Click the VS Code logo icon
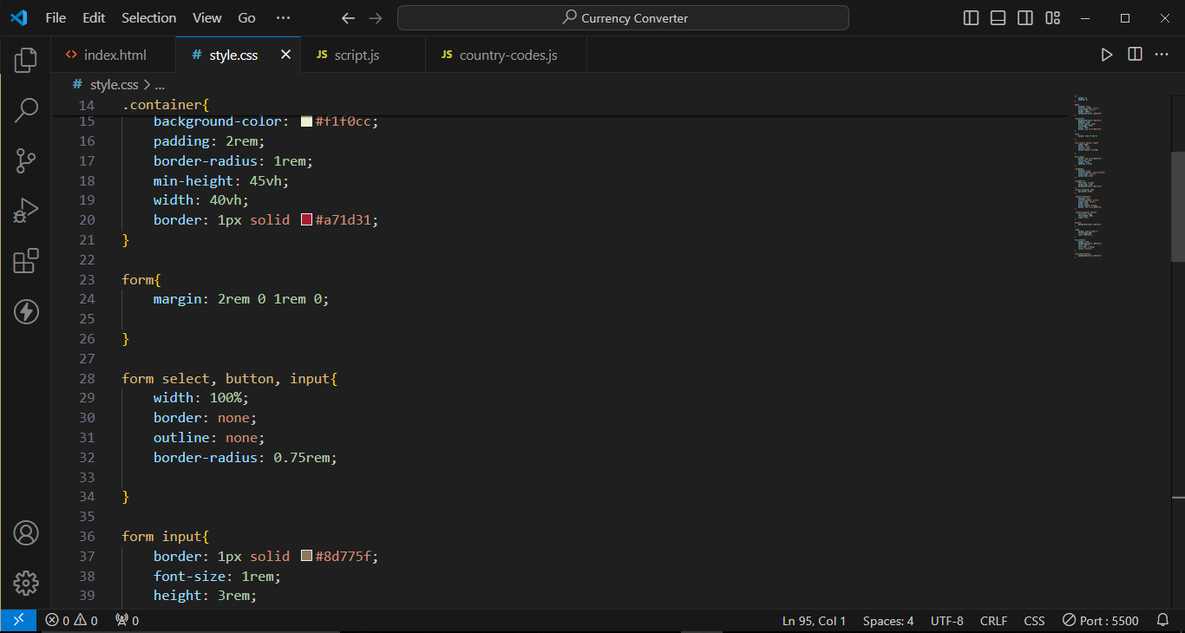 pyautogui.click(x=19, y=17)
